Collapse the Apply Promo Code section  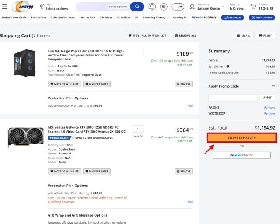pyautogui.click(x=273, y=86)
